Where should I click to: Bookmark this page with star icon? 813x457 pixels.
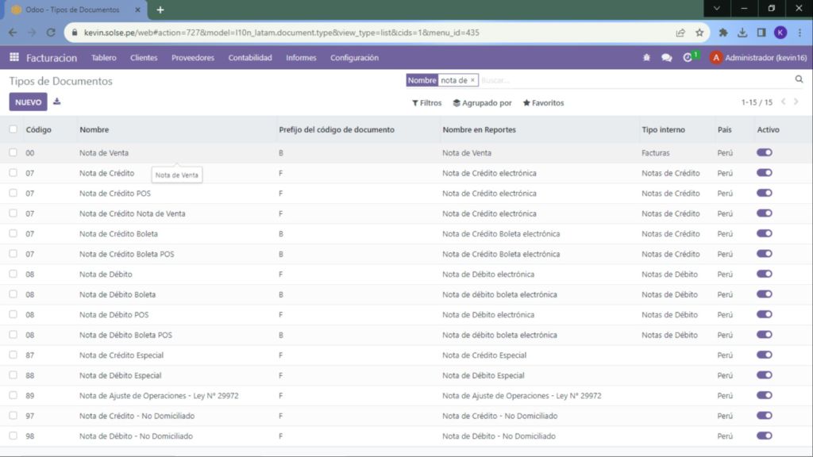click(x=699, y=33)
